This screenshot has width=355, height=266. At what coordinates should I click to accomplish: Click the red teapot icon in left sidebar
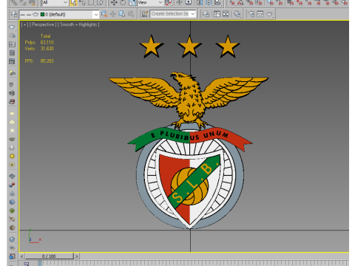point(12,101)
